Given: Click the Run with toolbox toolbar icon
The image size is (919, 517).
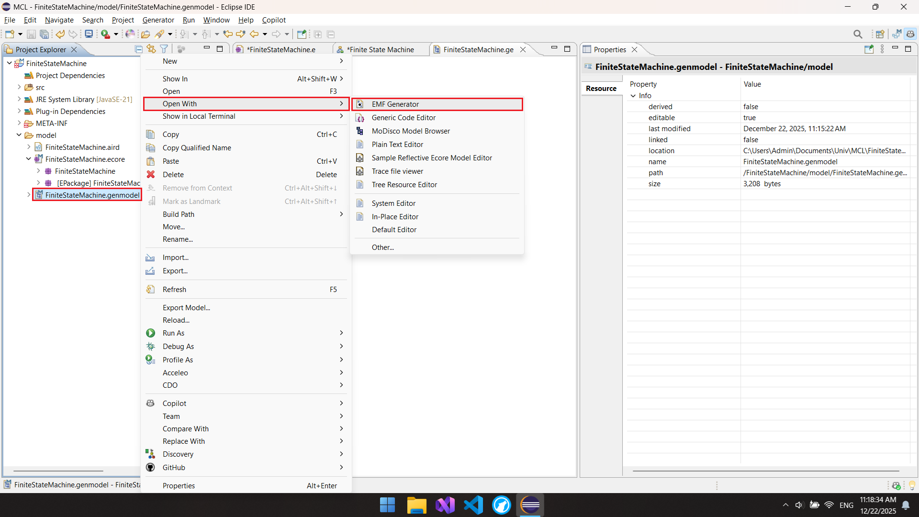Looking at the screenshot, I should click(x=106, y=34).
